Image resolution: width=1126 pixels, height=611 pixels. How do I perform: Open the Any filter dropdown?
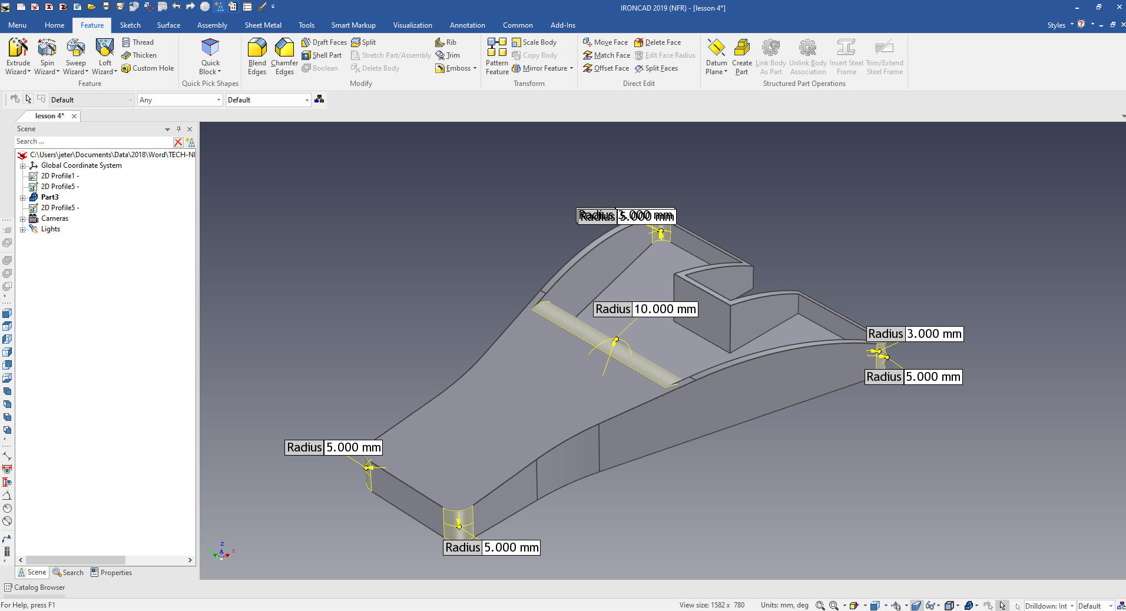180,100
